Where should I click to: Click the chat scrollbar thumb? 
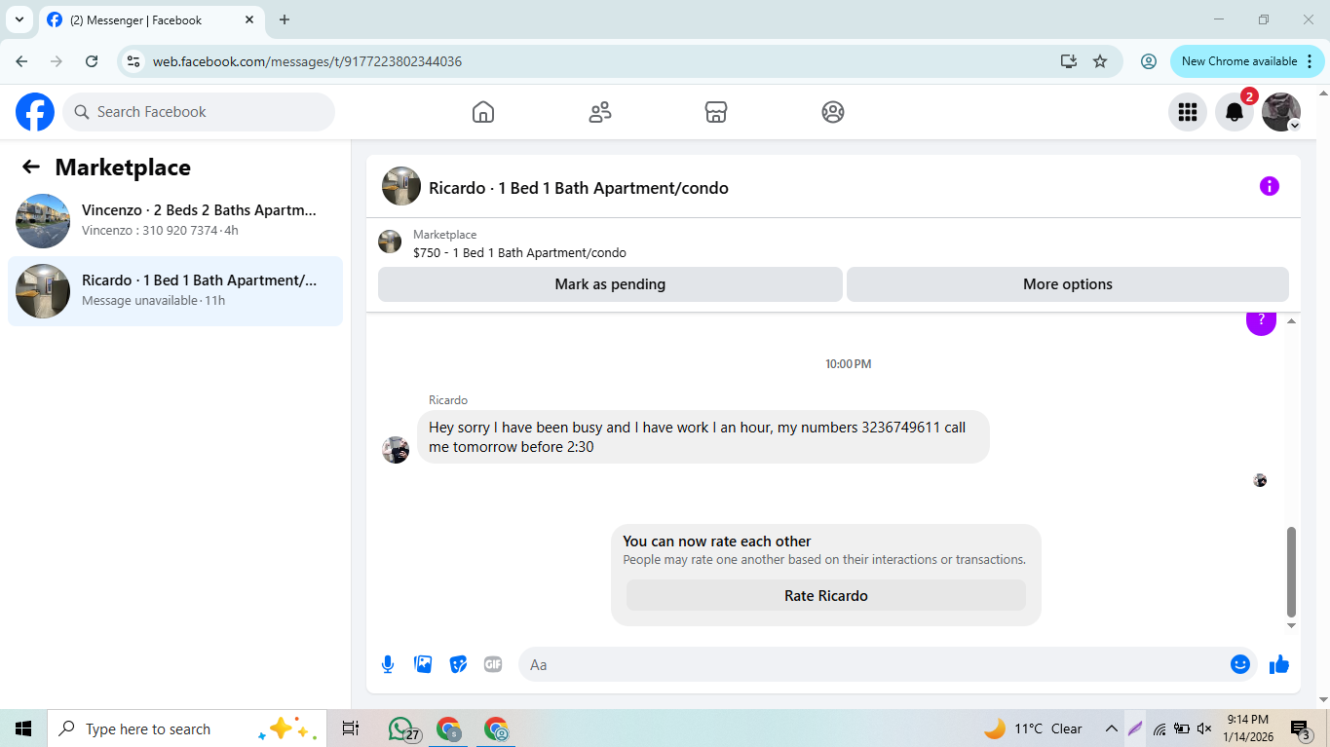(1292, 572)
